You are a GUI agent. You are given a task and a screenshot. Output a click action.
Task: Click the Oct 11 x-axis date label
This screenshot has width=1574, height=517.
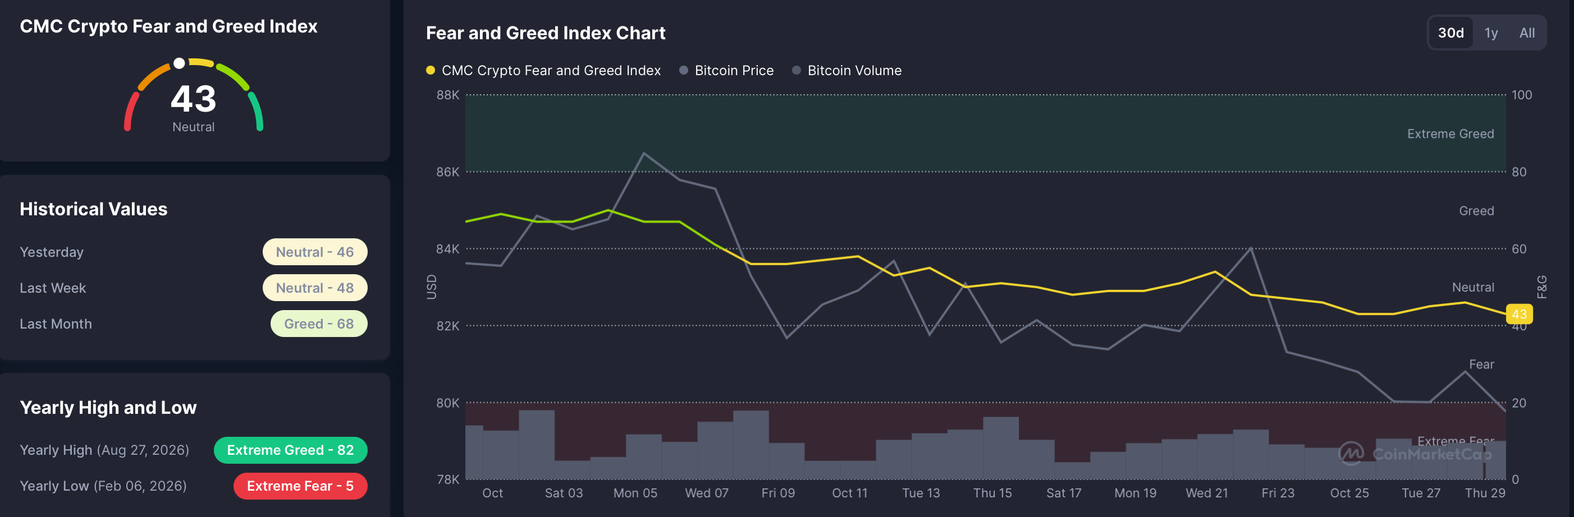coord(849,493)
